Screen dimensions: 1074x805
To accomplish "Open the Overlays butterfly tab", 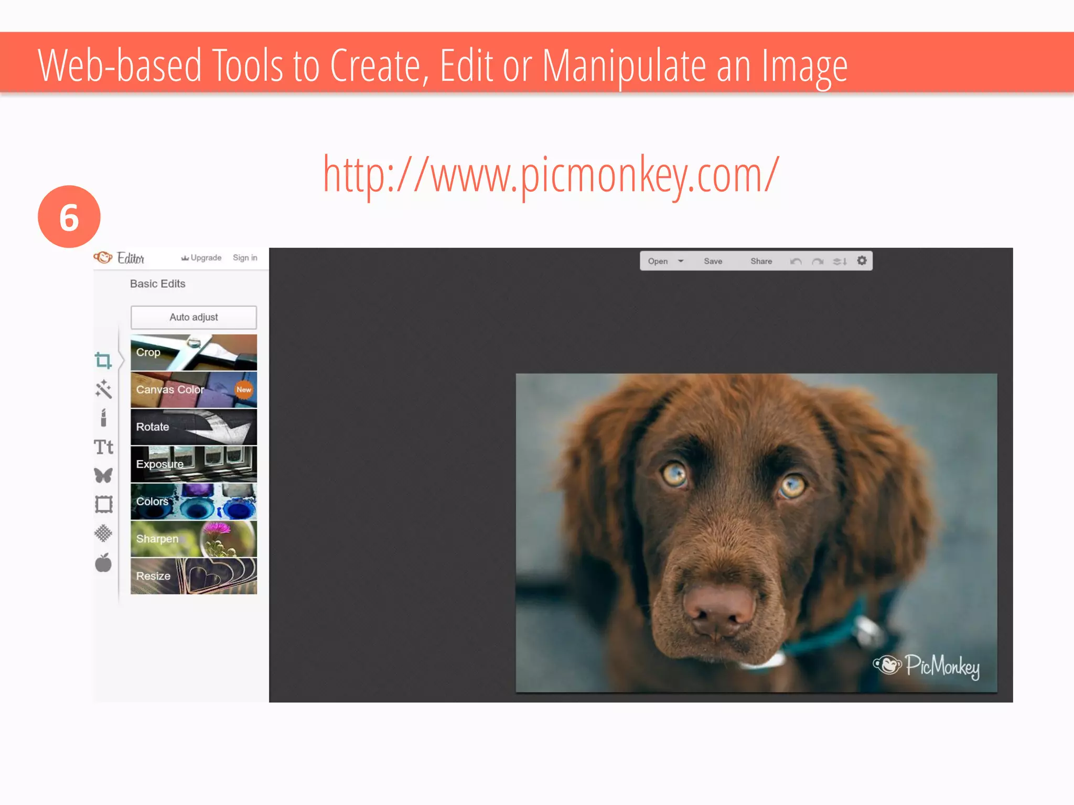I will coord(103,475).
